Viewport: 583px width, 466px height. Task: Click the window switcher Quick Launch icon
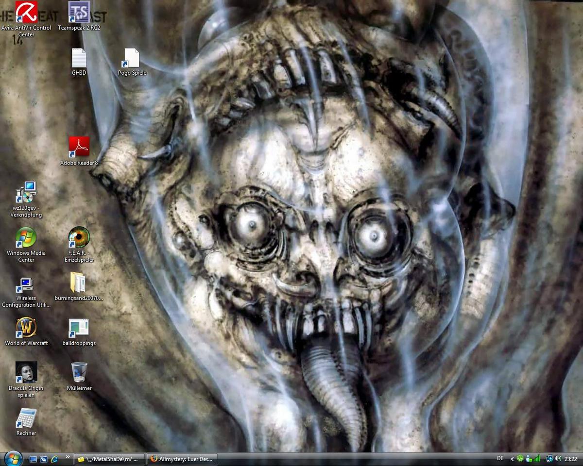pos(44,459)
